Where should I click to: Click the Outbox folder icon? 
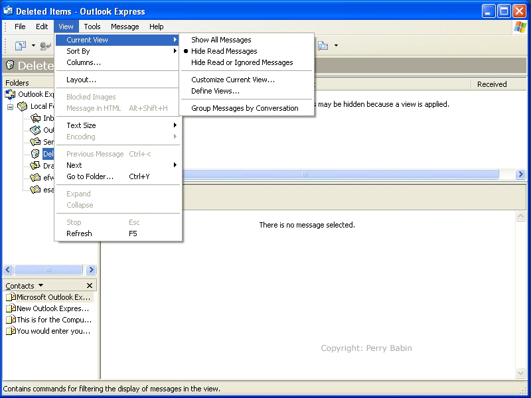[x=36, y=130]
